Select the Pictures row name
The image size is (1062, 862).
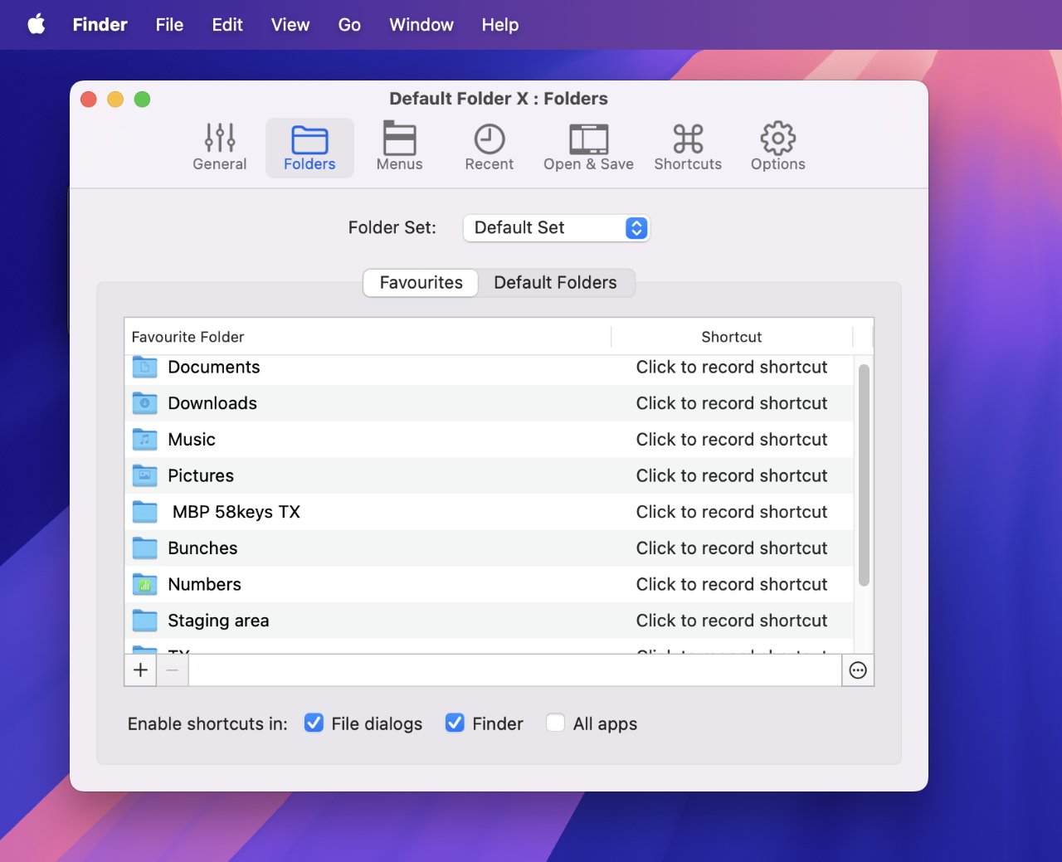coord(201,475)
